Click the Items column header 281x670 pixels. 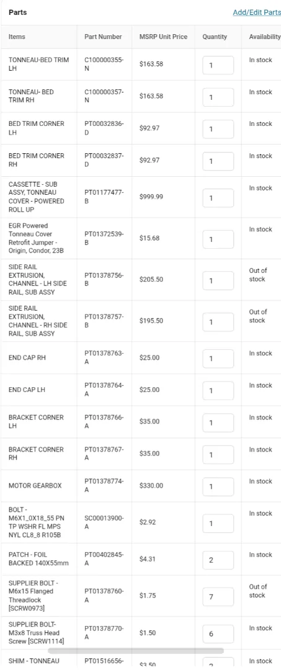point(17,37)
